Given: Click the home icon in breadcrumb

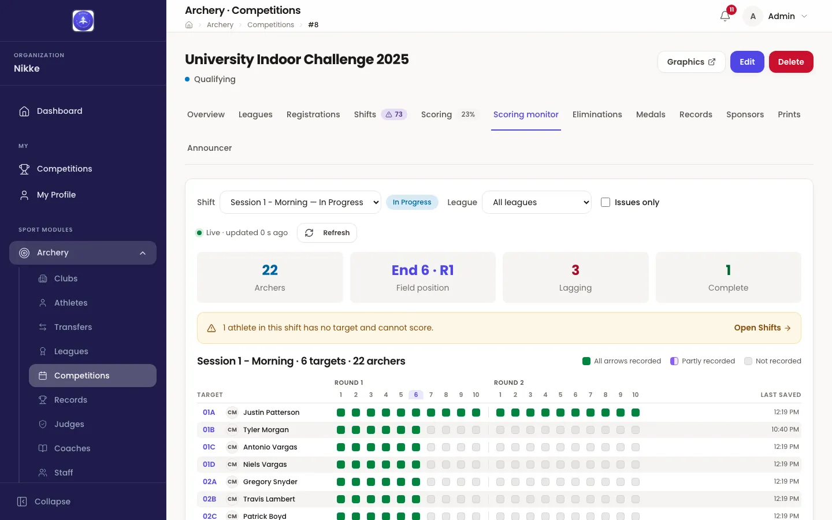Looking at the screenshot, I should tap(189, 25).
